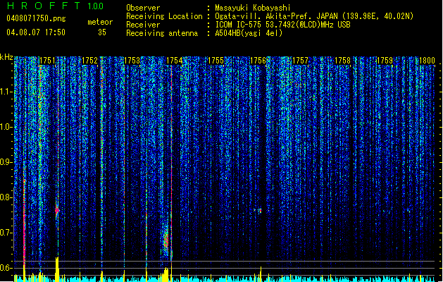The height and width of the screenshot is (282, 443).
Task: Click the Receiver label
Action: (x=143, y=25)
